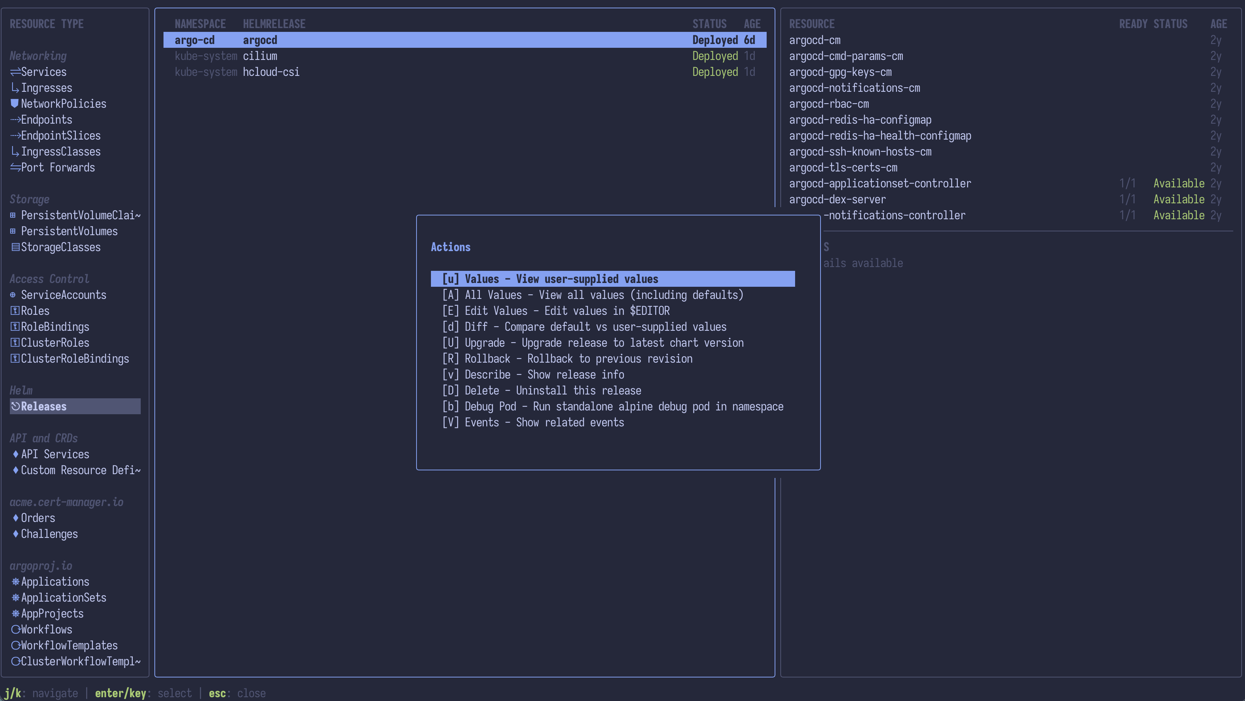This screenshot has width=1245, height=701.
Task: Select the hcloud-csi Helm release row
Action: [270, 72]
